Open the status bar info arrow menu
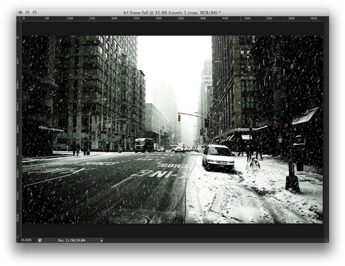The width and height of the screenshot is (345, 266). click(x=102, y=240)
